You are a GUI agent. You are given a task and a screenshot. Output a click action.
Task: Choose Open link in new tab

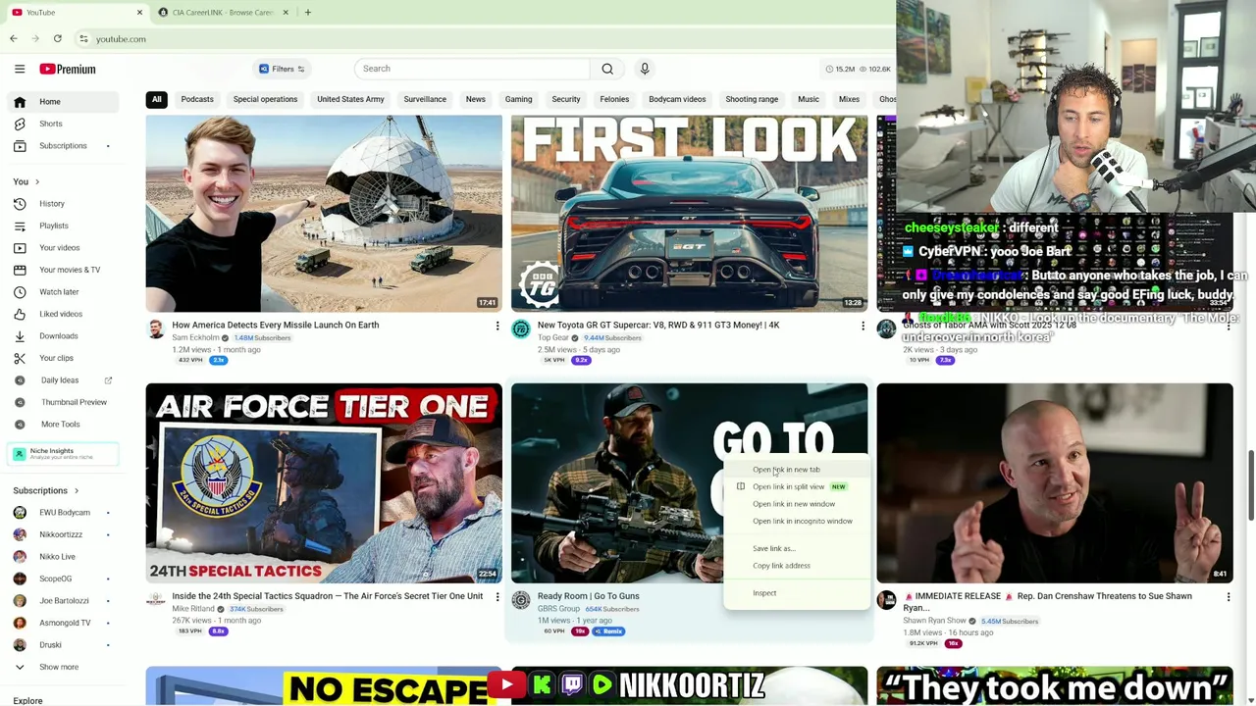tap(796, 470)
